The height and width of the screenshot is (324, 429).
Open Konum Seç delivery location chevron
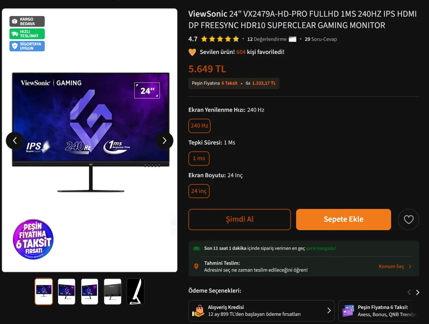410,266
